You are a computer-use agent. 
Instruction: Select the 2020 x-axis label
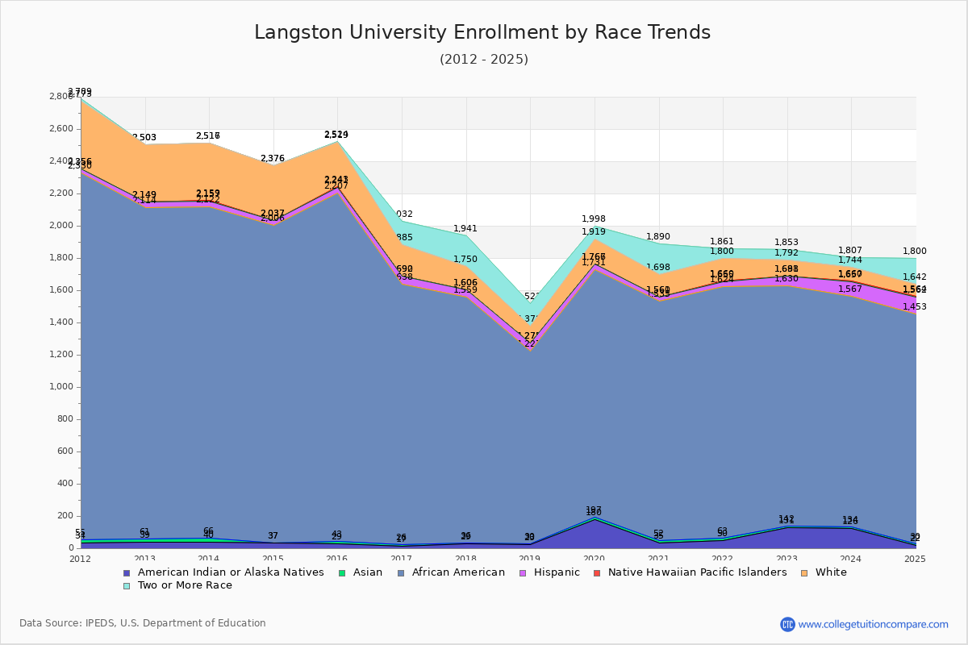(x=595, y=559)
